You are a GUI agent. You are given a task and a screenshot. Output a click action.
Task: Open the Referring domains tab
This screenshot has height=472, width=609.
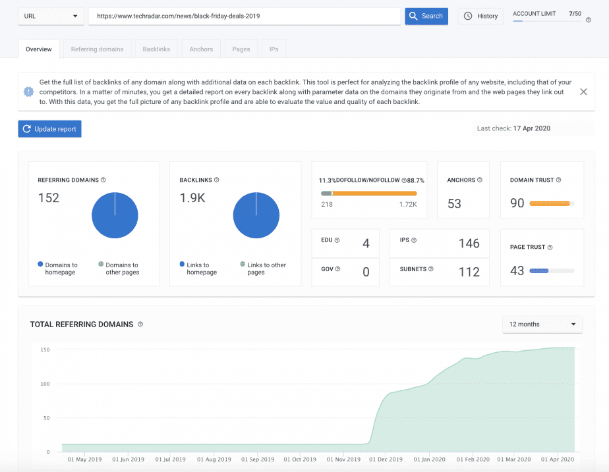coord(97,49)
